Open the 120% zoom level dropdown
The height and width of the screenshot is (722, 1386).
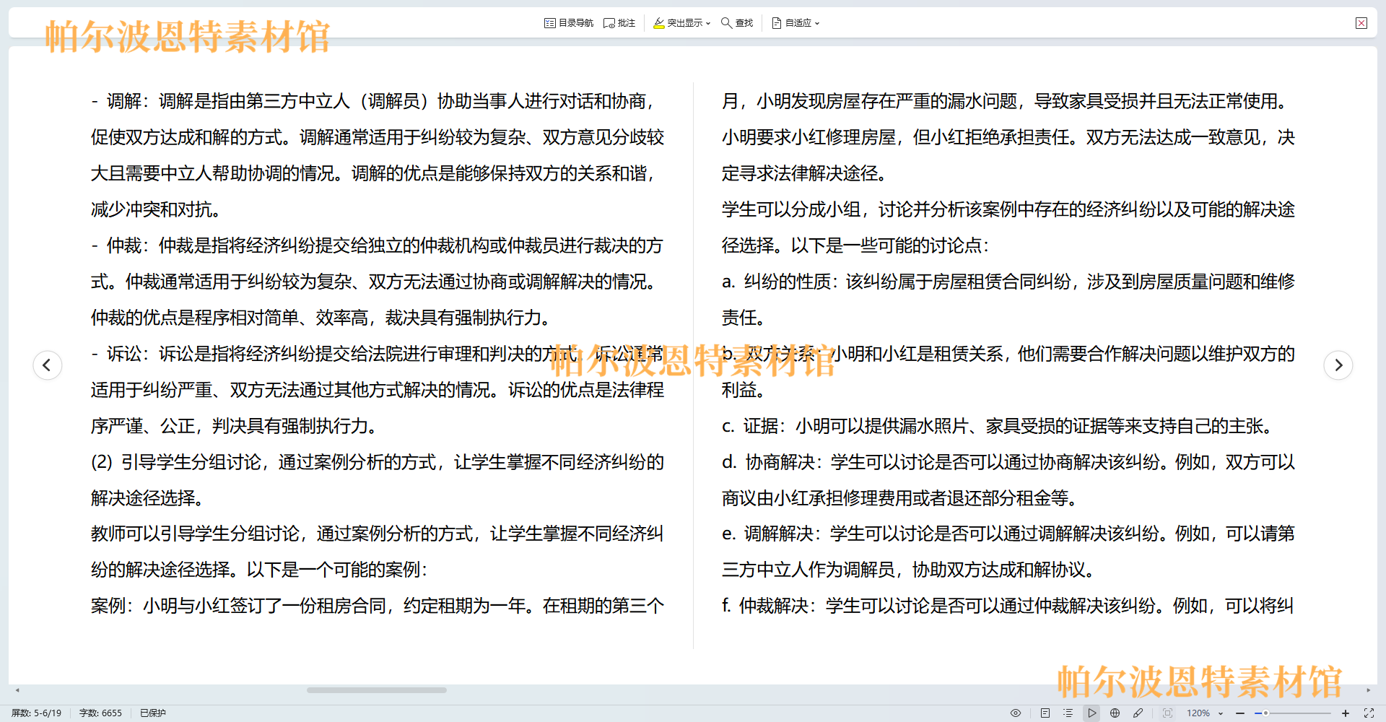point(1205,713)
